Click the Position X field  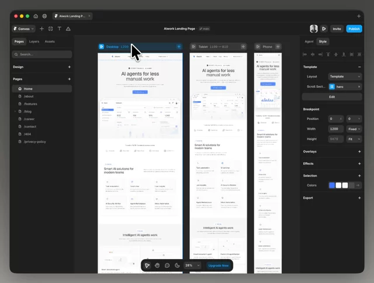(336, 119)
